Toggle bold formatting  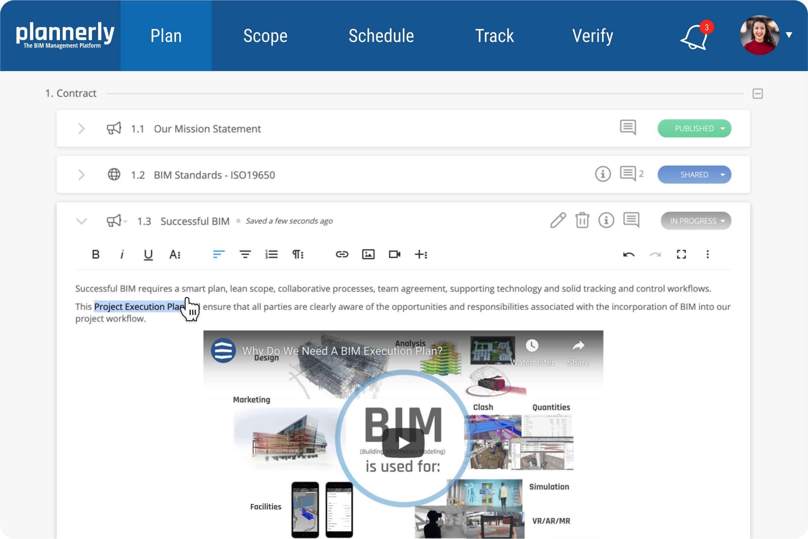(95, 254)
